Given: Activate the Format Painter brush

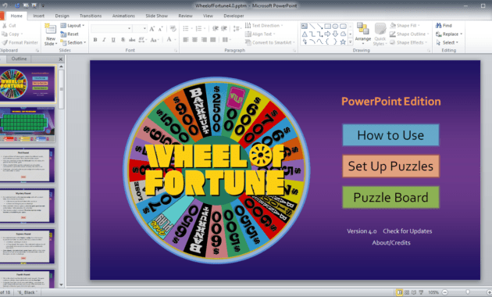Looking at the screenshot, I should point(5,42).
